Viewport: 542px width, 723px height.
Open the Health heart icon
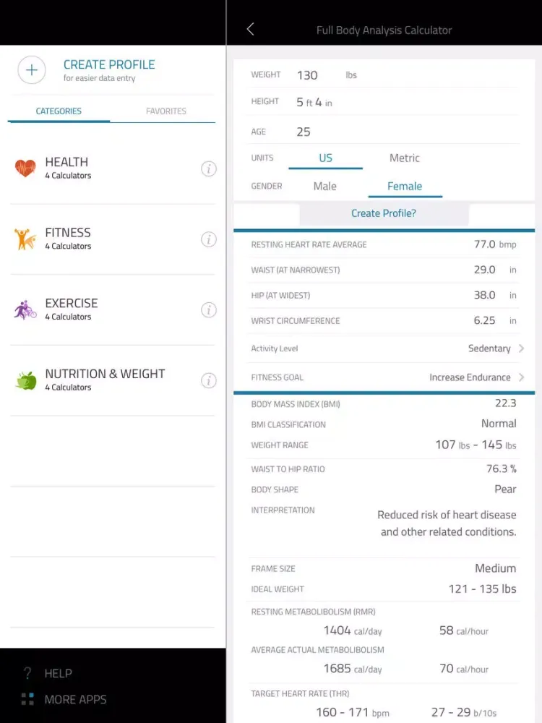[25, 168]
